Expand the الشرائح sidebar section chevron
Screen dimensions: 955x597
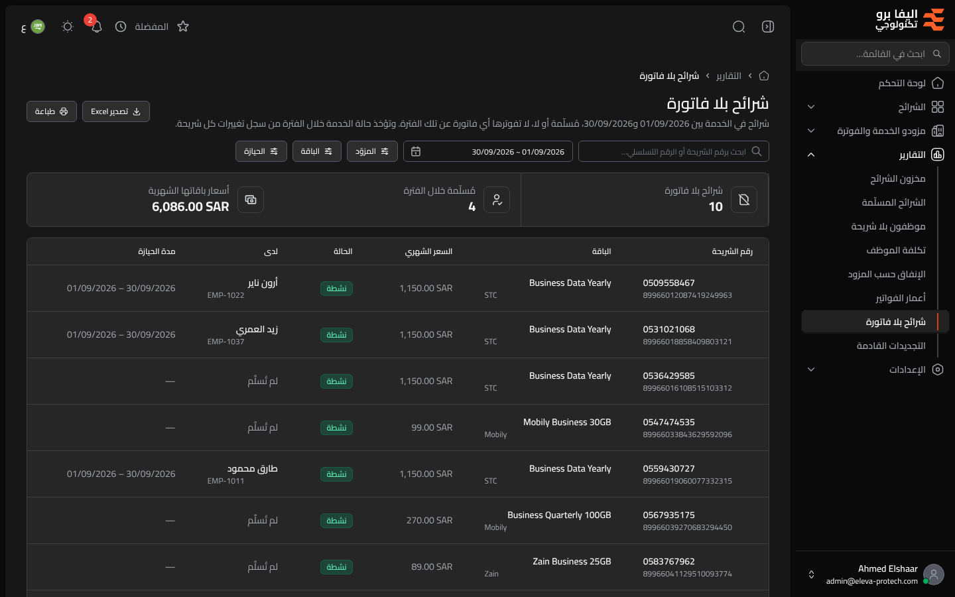click(811, 107)
